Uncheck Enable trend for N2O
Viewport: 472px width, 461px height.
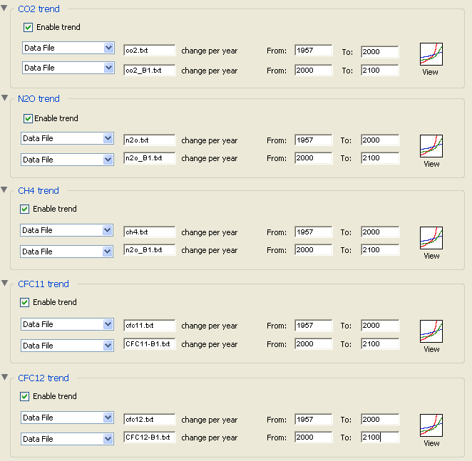(29, 119)
